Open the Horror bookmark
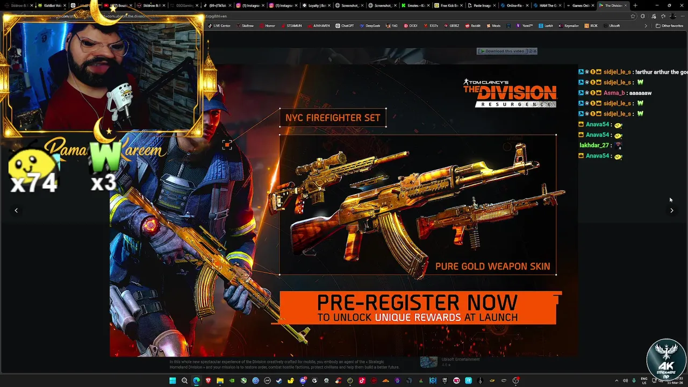688x387 pixels. tap(267, 26)
